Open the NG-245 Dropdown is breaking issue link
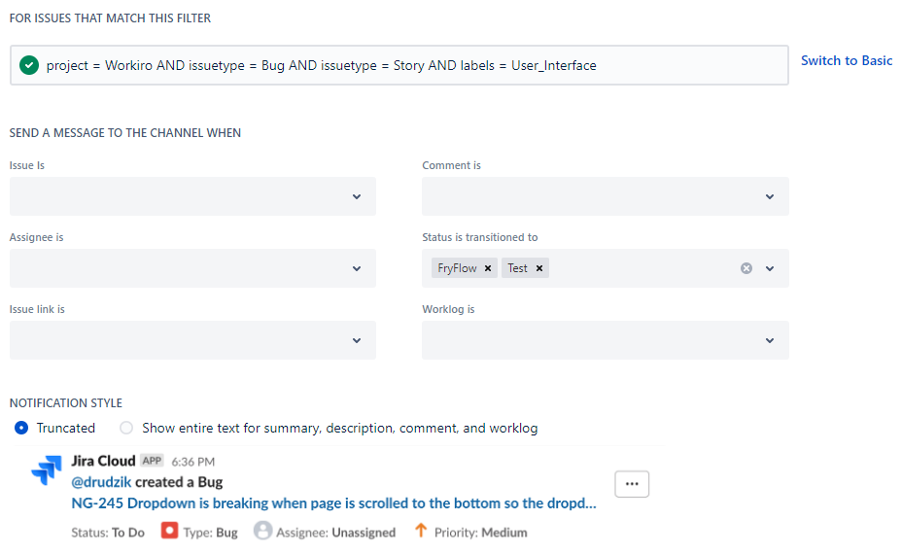902x555 pixels. (333, 503)
